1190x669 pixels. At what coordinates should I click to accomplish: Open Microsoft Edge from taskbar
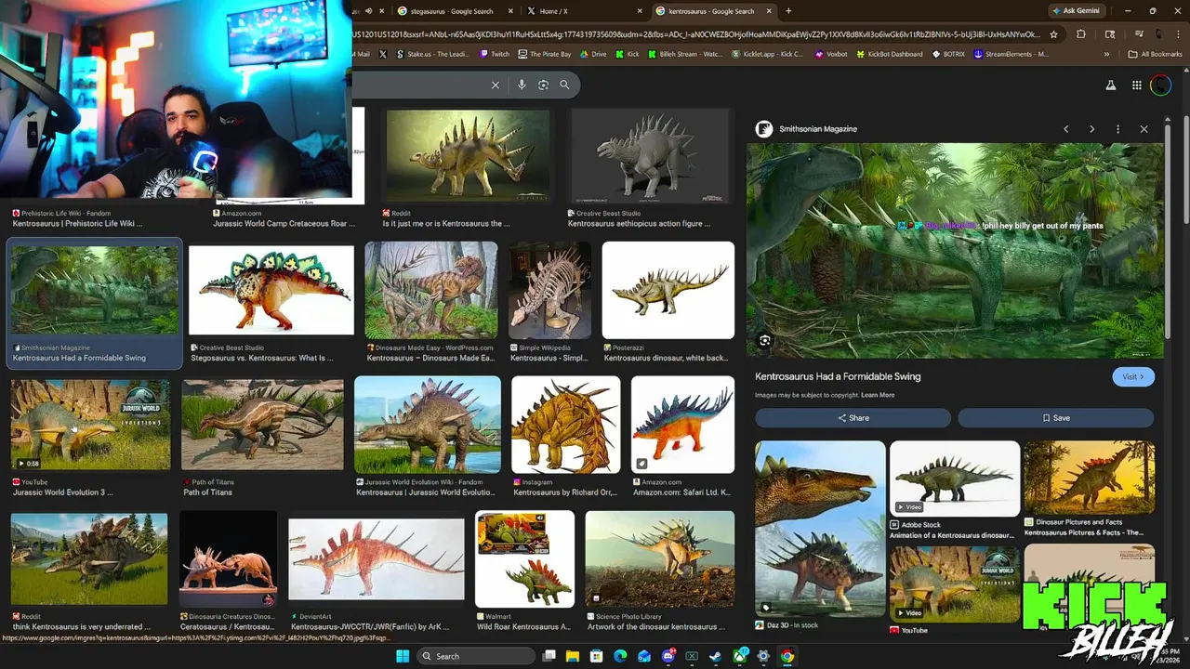pyautogui.click(x=620, y=656)
